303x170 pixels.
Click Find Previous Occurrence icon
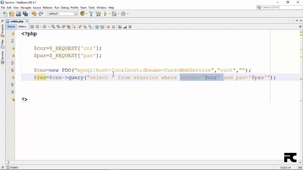coord(58,27)
